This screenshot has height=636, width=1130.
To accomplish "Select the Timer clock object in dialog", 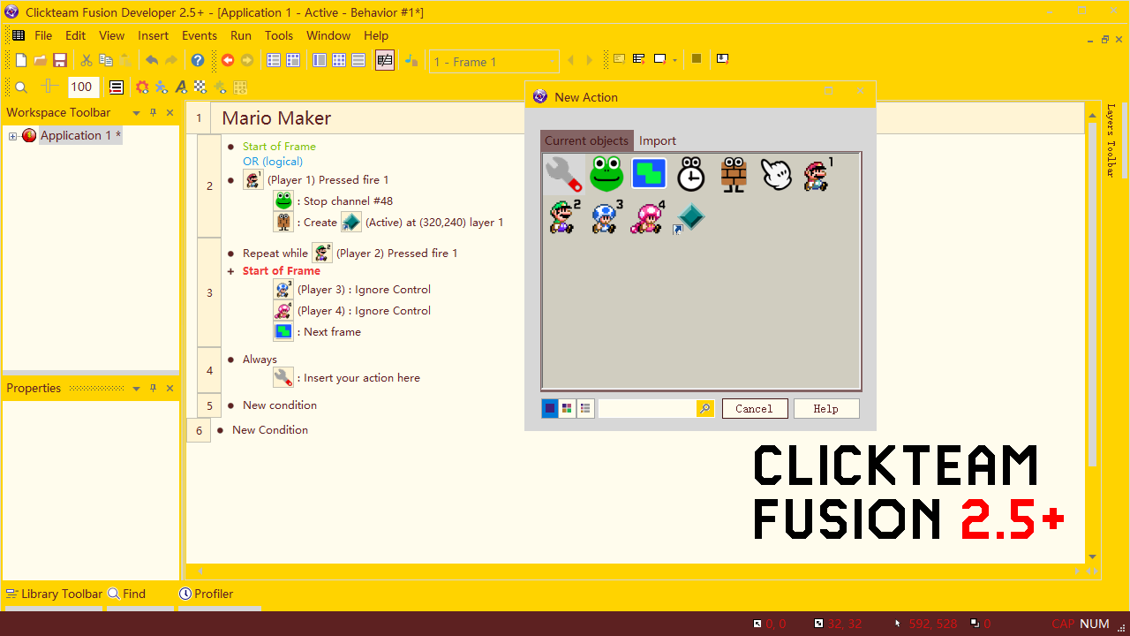I will (x=691, y=174).
